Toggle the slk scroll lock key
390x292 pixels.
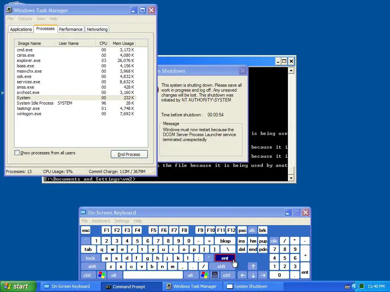[252, 230]
